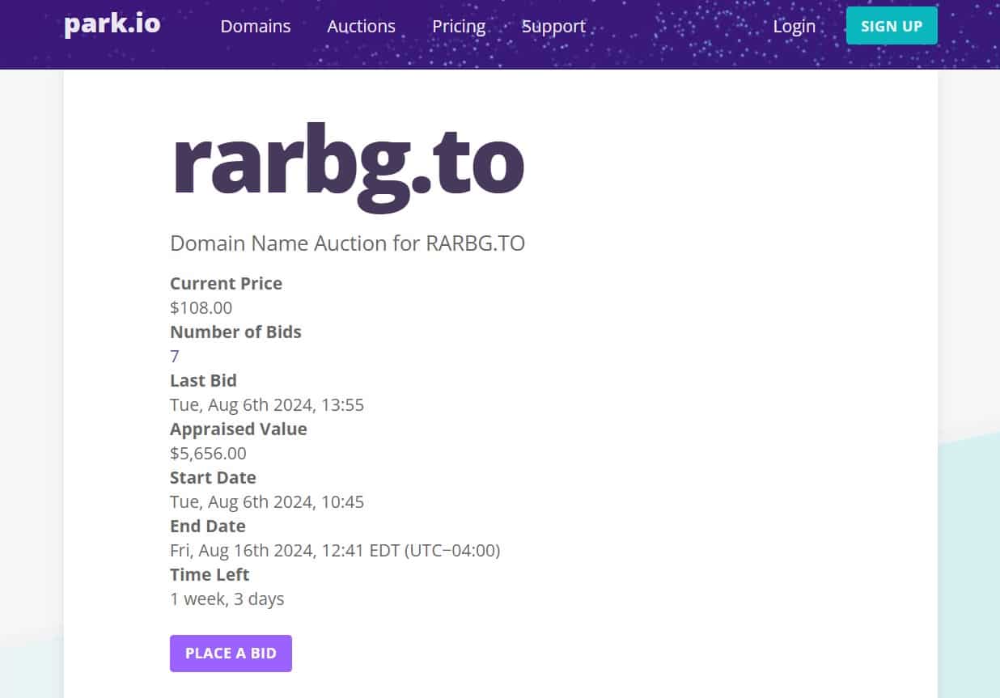
Task: Click the 'Appraised Value' label
Action: [239, 429]
